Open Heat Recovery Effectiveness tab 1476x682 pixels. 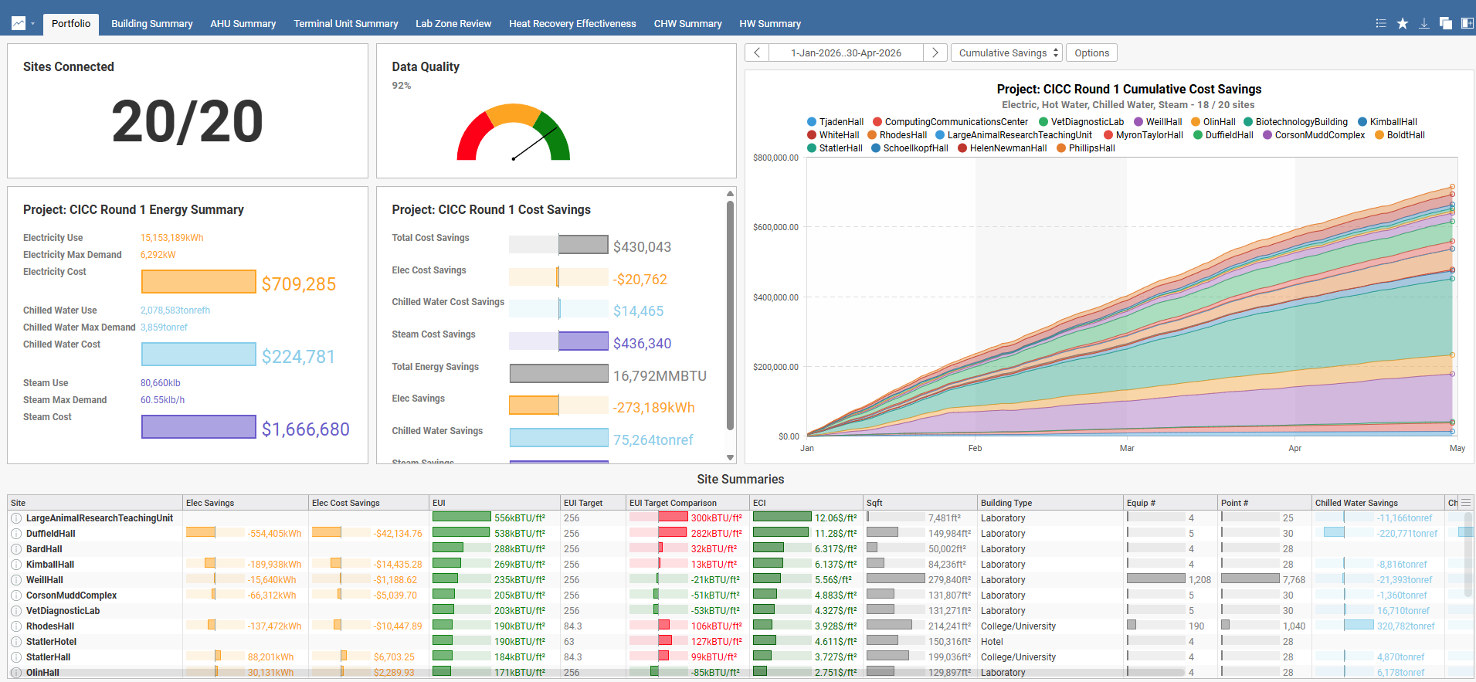coord(572,24)
